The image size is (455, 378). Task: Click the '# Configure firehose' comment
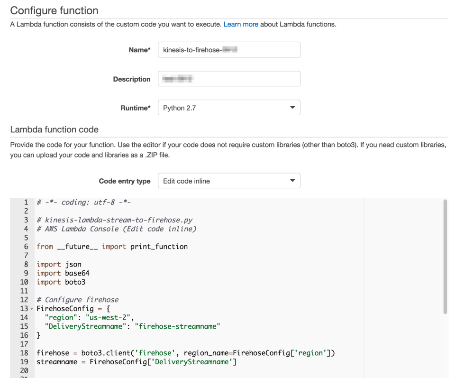(77, 299)
